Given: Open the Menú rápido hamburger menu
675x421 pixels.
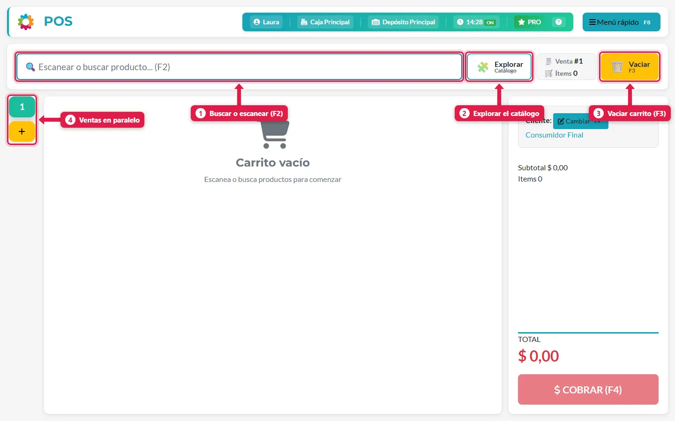Looking at the screenshot, I should pyautogui.click(x=621, y=22).
